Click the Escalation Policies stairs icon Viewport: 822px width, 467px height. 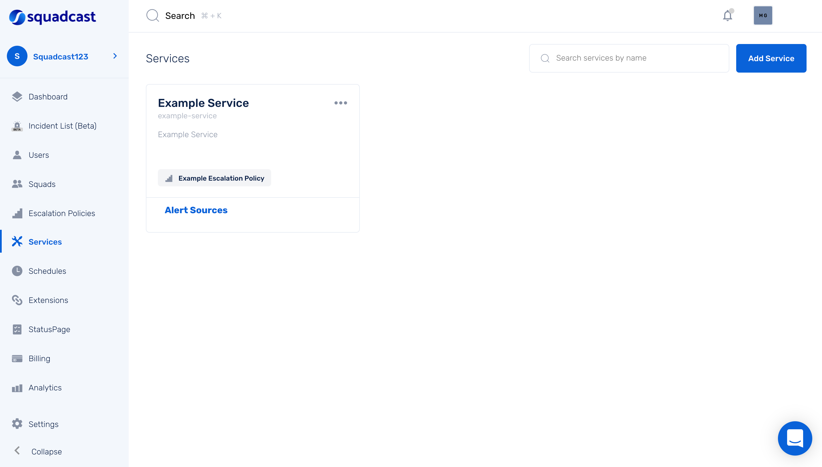coord(17,213)
